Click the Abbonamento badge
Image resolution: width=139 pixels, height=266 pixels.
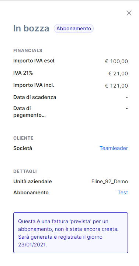[x=74, y=28]
